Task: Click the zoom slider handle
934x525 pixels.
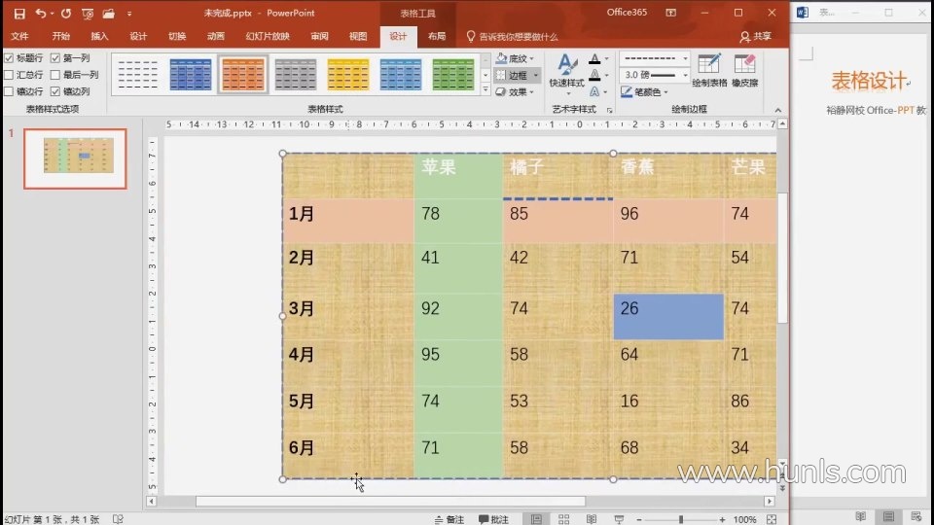Action: point(681,519)
